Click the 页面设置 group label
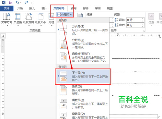 pos(35,30)
